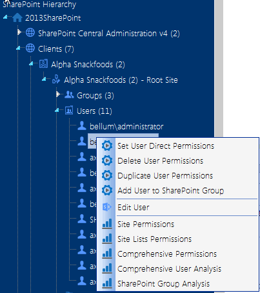
Task: Click globe icon for SharePoint Central Administration
Action: tap(30, 32)
